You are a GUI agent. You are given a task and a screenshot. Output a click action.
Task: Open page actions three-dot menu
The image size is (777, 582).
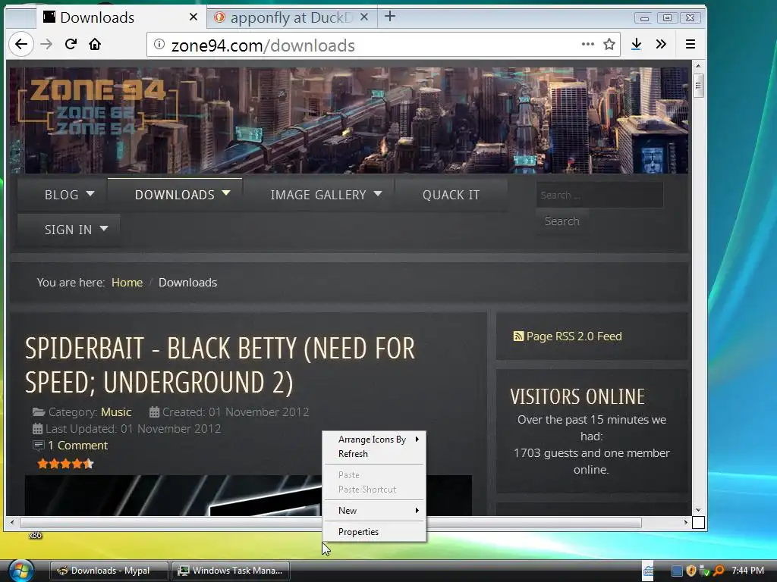[588, 45]
